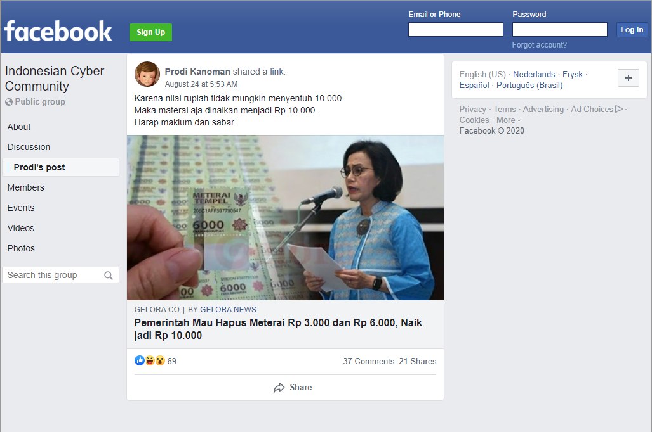Go to the group's Photos section
652x432 pixels.
tap(21, 248)
